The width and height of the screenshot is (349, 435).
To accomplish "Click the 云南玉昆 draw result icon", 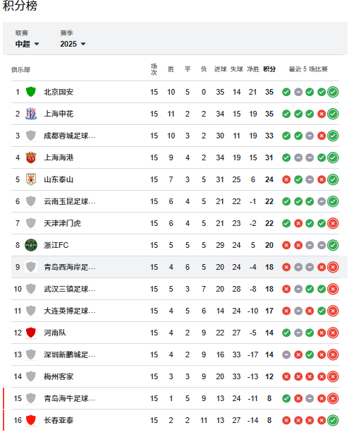I will click(322, 201).
